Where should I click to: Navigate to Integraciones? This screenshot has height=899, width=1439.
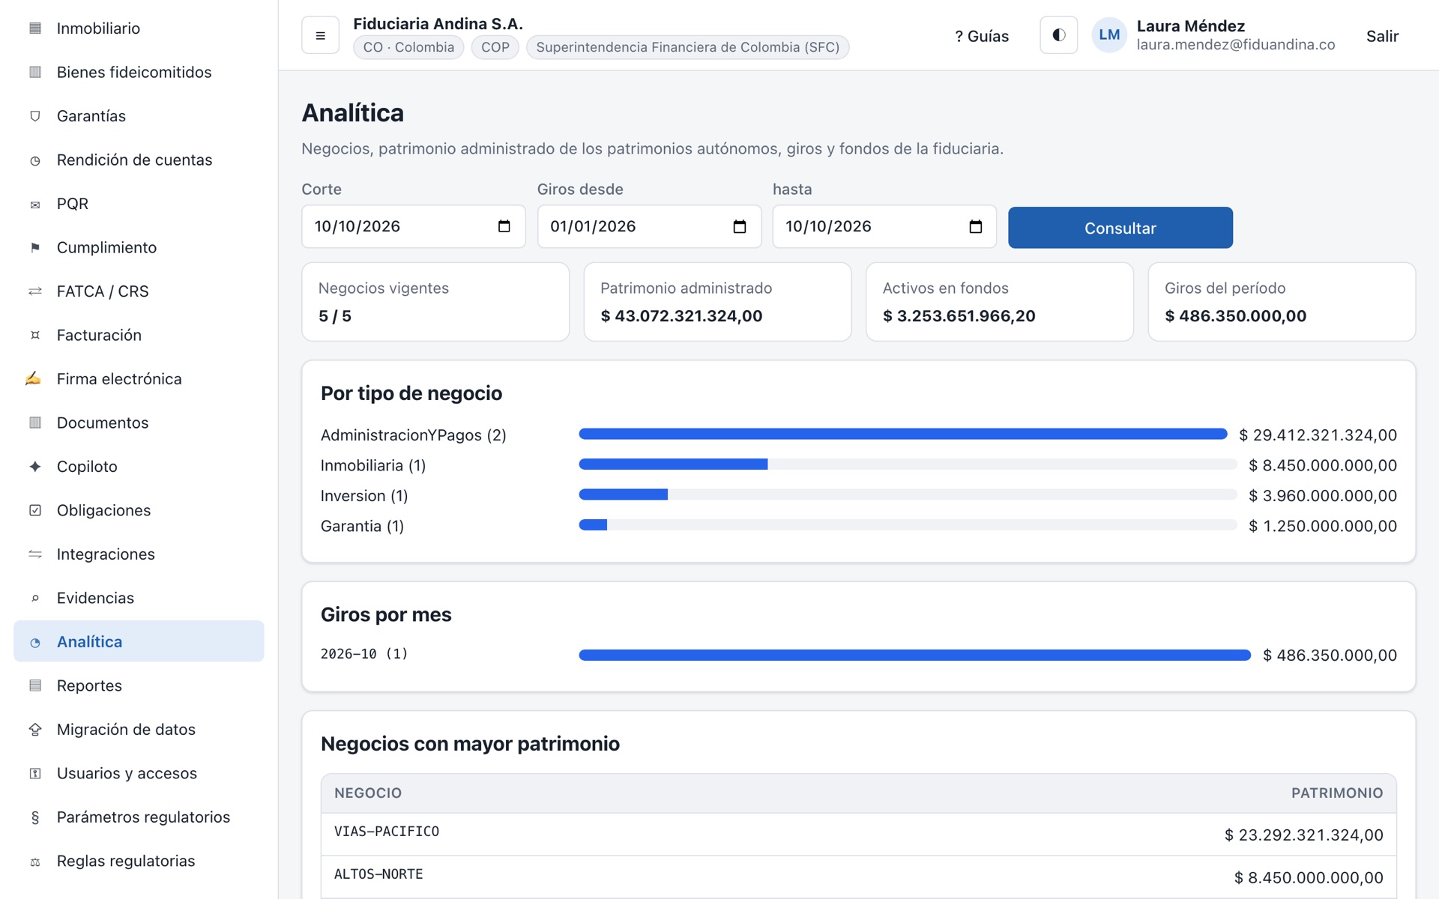139,554
